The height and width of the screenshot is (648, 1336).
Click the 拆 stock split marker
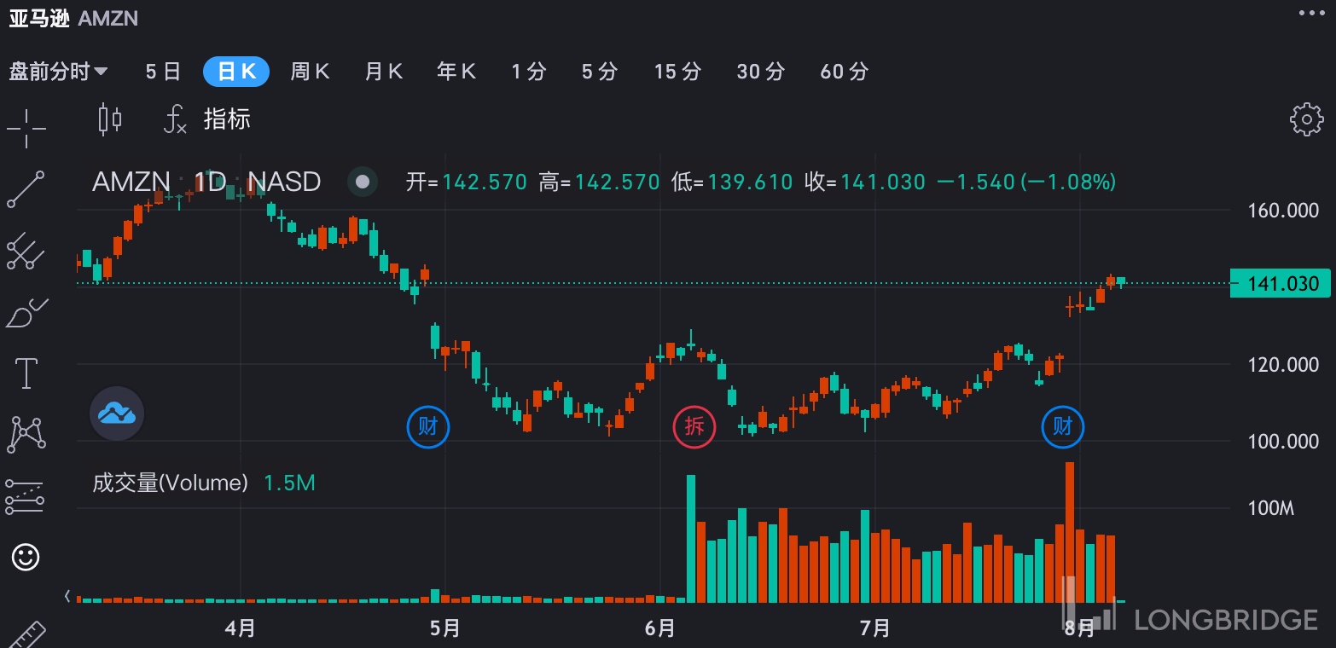694,426
